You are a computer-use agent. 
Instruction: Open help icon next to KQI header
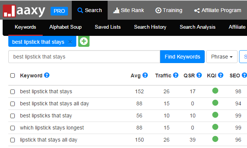point(221,75)
